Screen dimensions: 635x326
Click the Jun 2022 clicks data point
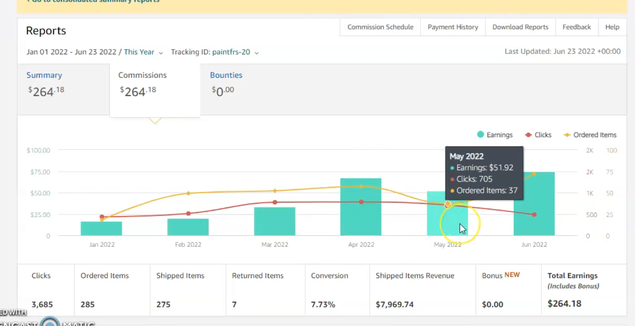(534, 215)
